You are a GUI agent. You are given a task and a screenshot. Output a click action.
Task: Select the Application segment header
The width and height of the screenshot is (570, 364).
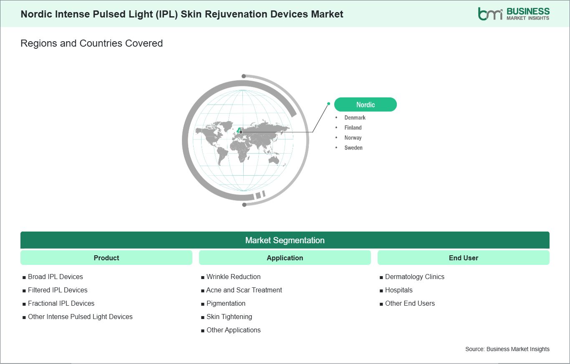285,258
